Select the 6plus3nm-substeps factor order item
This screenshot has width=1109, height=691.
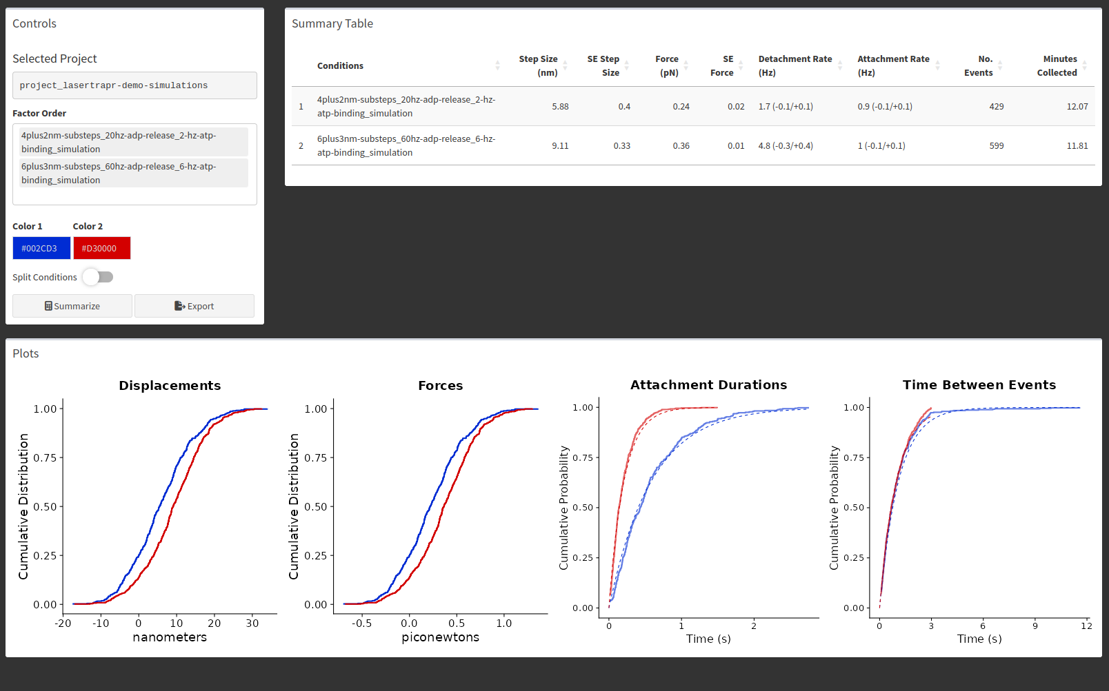132,173
